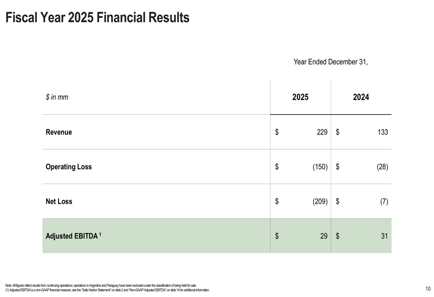This screenshot has height=297, width=434.
Task: Click the '$ in mm' unit label
Action: tap(57, 97)
